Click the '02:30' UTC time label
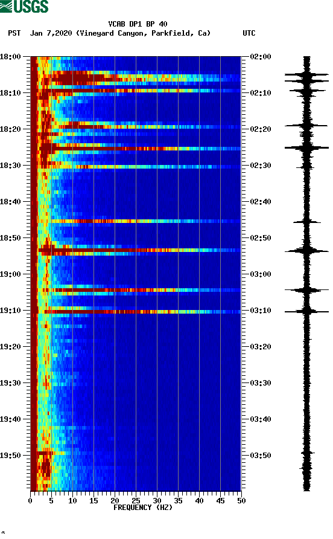This screenshot has width=333, height=539. [x=261, y=166]
